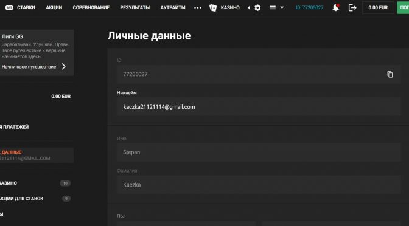
Task: Open Акции для ставок sidebar item
Action: point(35,199)
